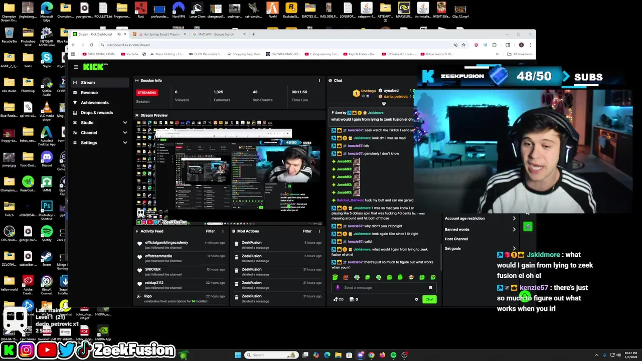642x361 pixels.
Task: Show hidden system tray icons
Action: coord(596,355)
